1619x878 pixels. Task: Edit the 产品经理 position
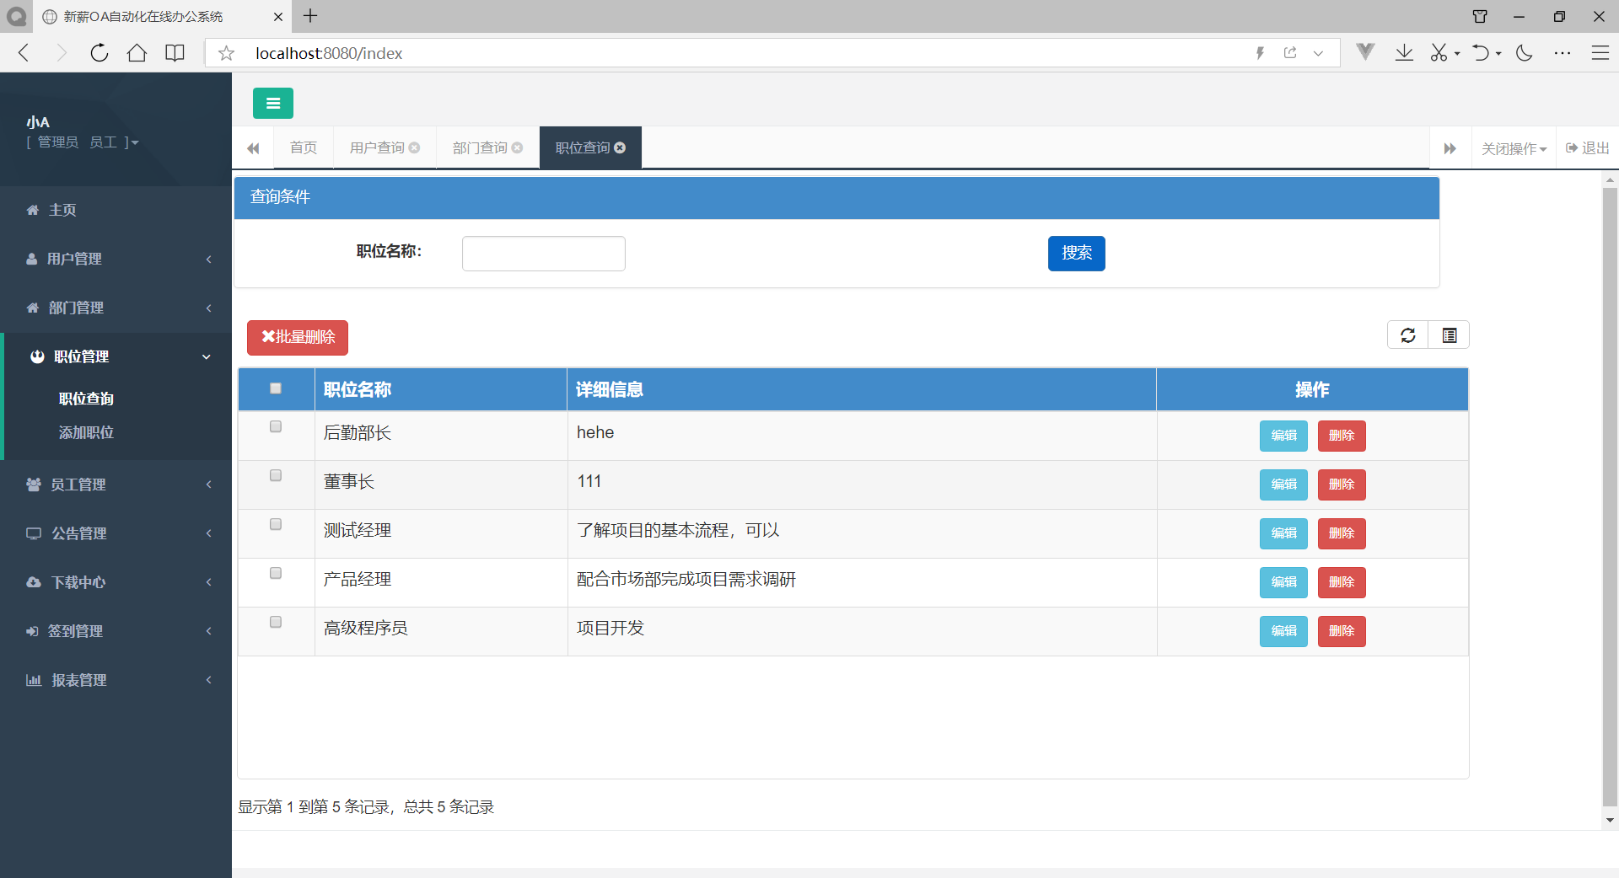[x=1283, y=582]
